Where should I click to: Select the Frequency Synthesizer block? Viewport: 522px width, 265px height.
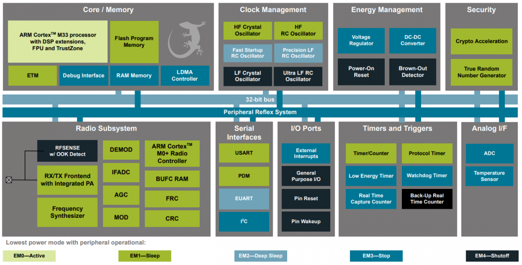pos(67,212)
